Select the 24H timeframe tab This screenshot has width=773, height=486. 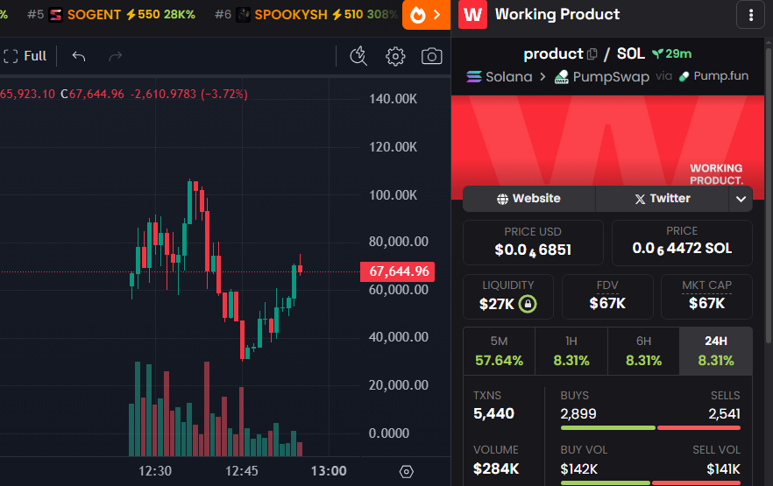[716, 351]
